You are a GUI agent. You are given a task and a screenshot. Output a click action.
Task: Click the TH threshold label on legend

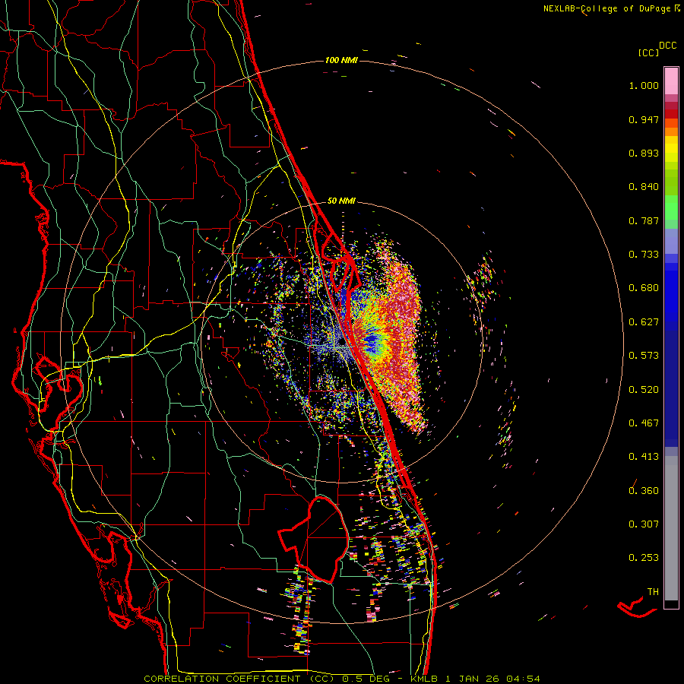[x=653, y=592]
